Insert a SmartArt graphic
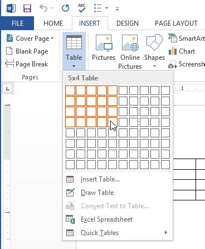This screenshot has width=205, height=249. [x=187, y=39]
